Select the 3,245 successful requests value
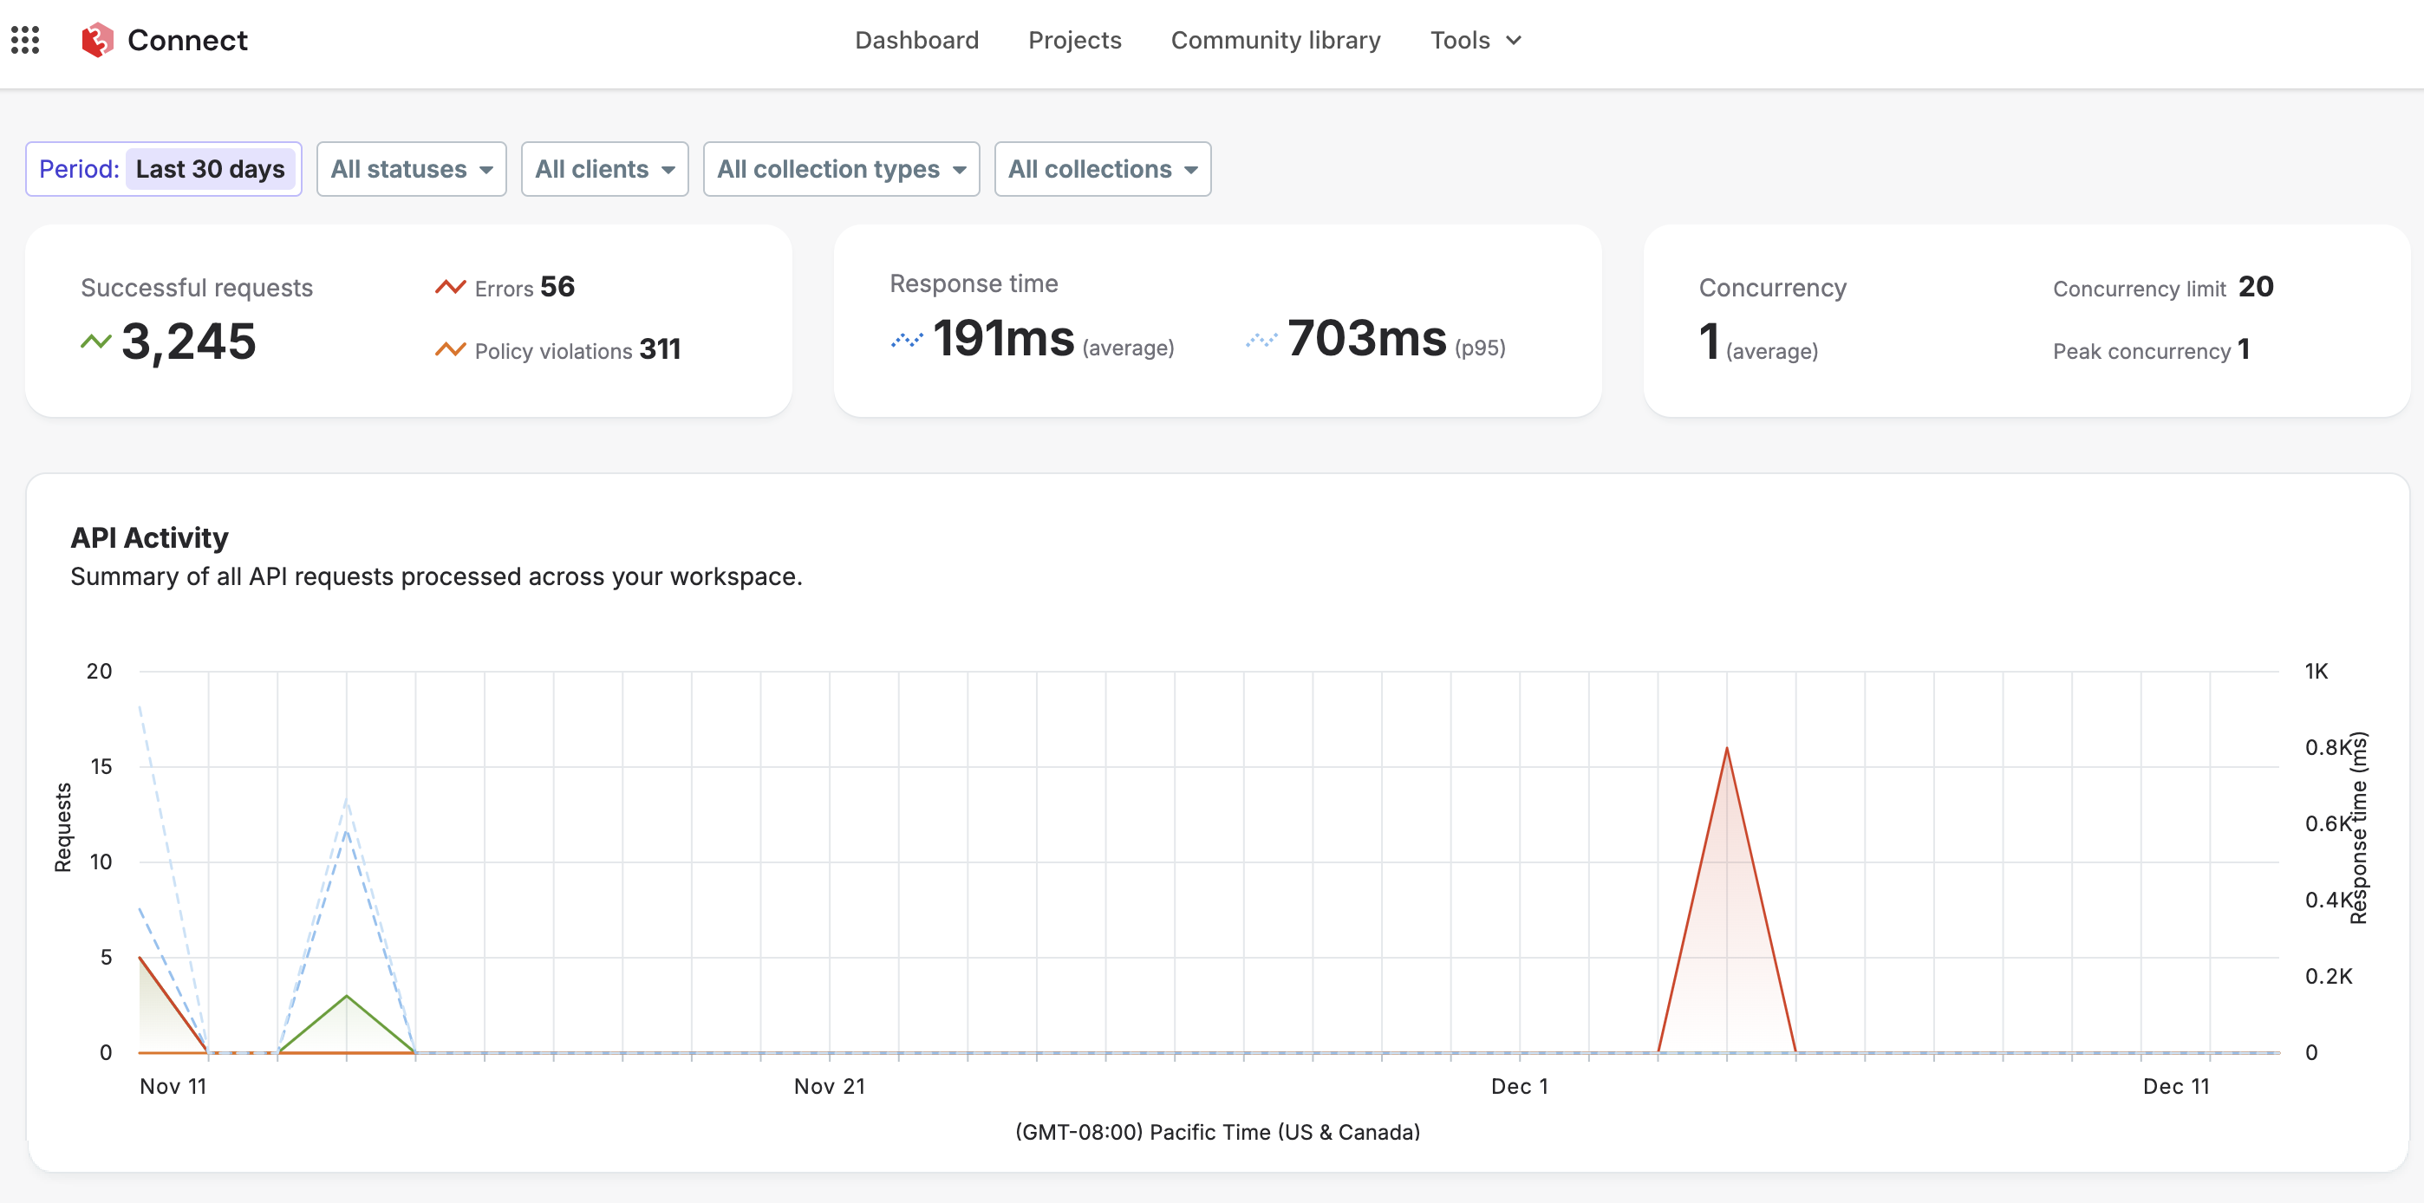The width and height of the screenshot is (2424, 1203). (x=189, y=341)
